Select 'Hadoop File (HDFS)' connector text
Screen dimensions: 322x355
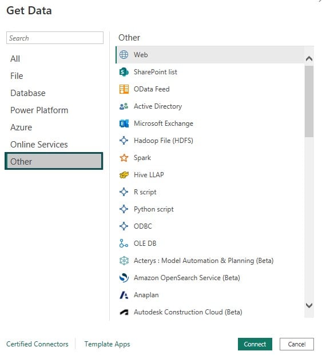[164, 141]
